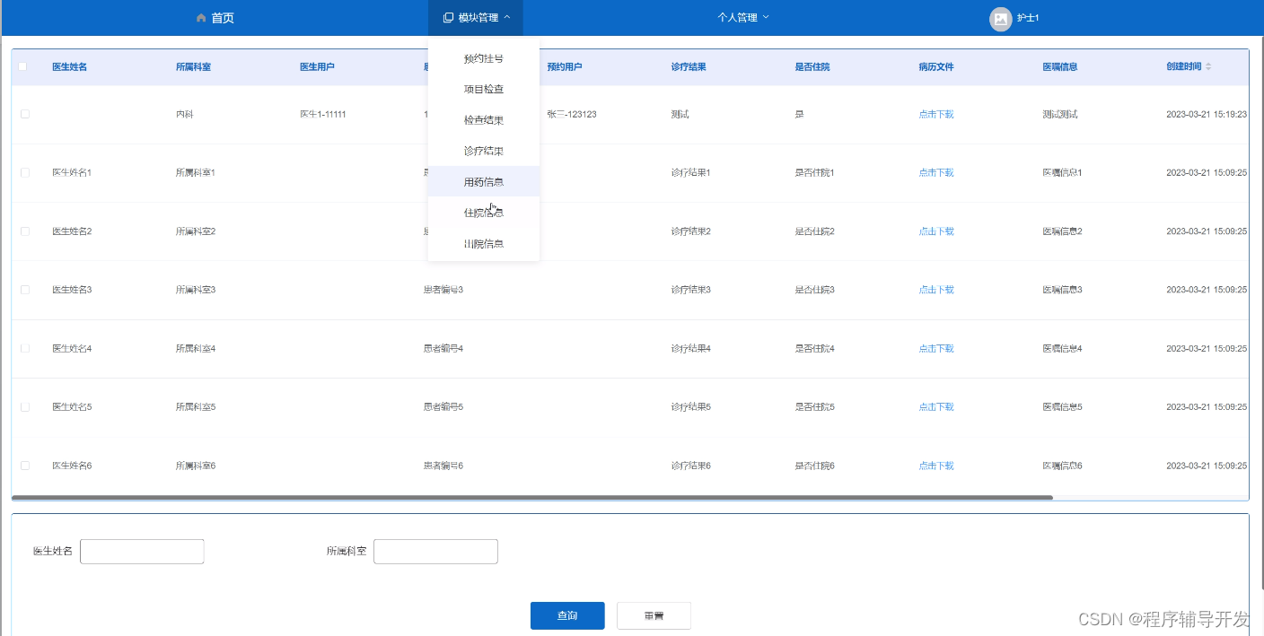Check the row checkbox for 医生姓名6
The height and width of the screenshot is (636, 1264).
[x=25, y=466]
